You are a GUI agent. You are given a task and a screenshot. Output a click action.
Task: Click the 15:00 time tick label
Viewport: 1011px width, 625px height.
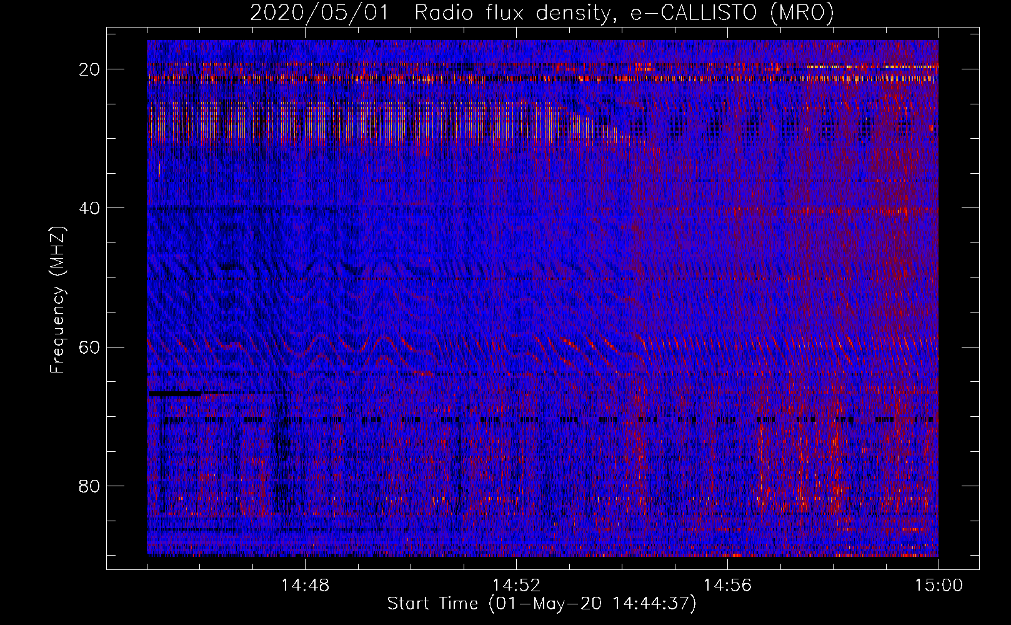pyautogui.click(x=939, y=586)
